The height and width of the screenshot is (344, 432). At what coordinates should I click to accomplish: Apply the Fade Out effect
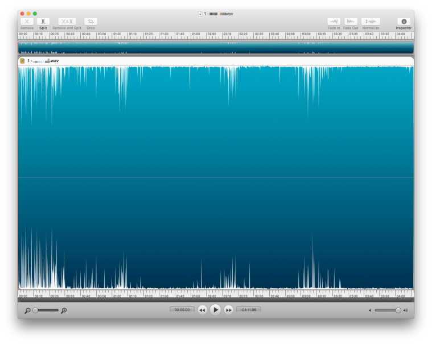[x=351, y=22]
